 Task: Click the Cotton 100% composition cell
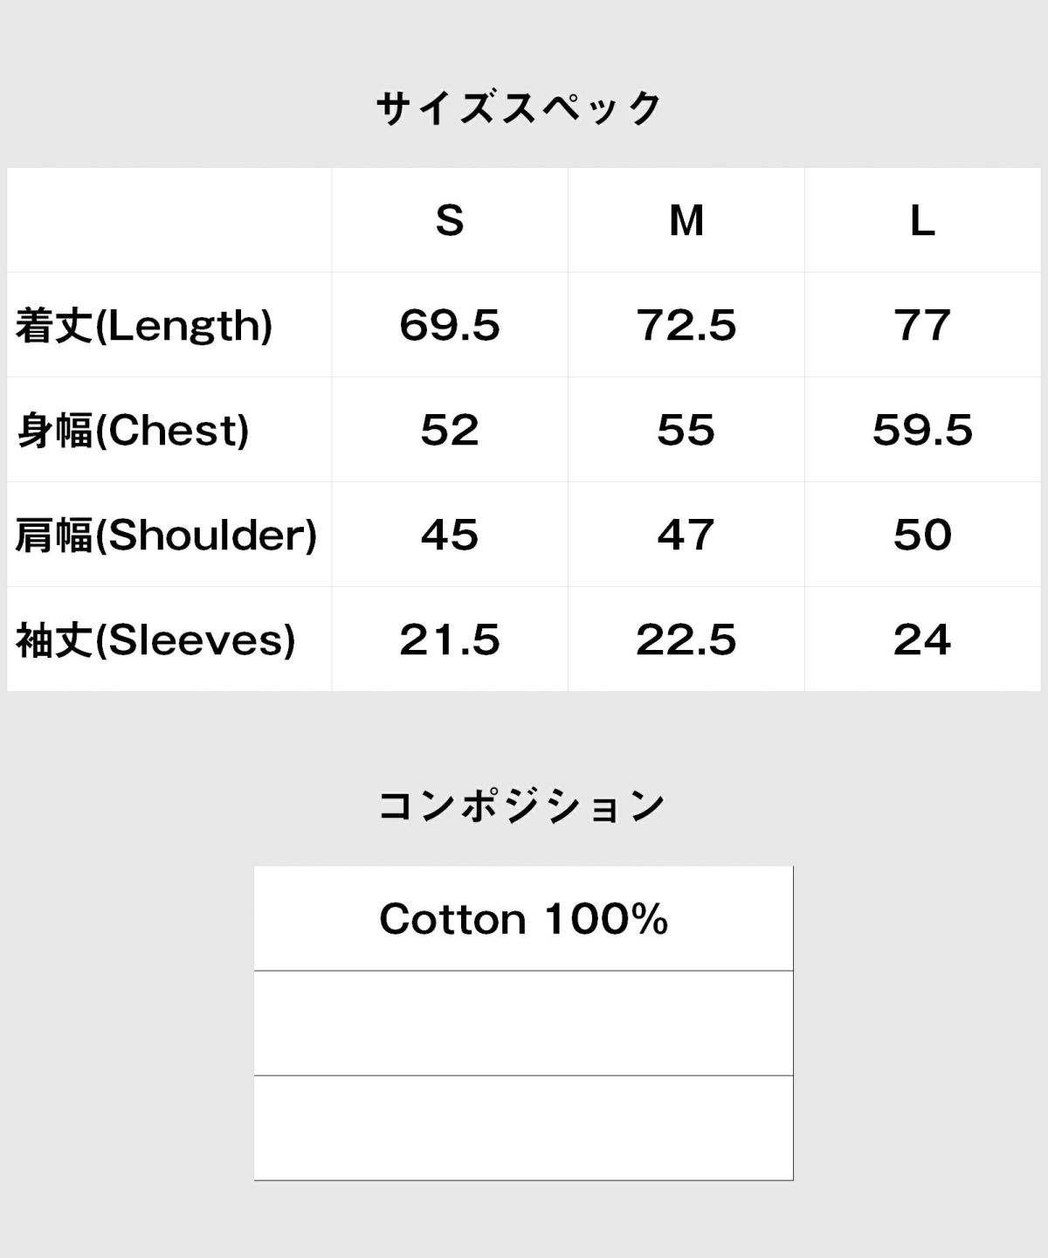523,919
